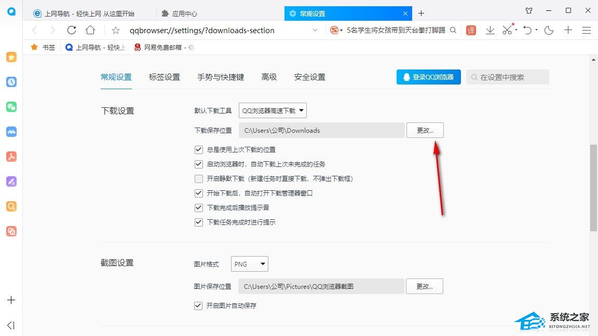The height and width of the screenshot is (336, 598).
Task: Collapse the sidebar with the arrow icon
Action: coord(11,325)
